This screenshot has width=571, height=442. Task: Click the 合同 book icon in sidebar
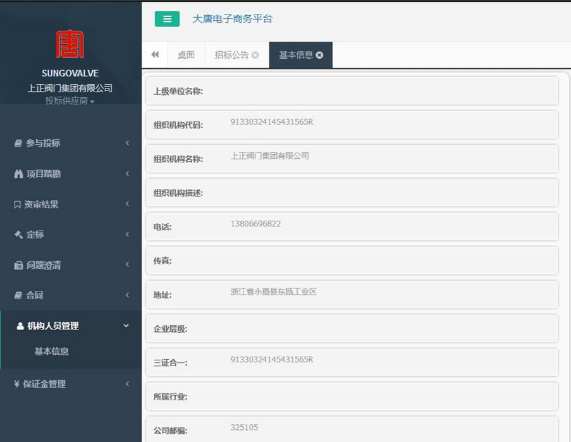18,295
